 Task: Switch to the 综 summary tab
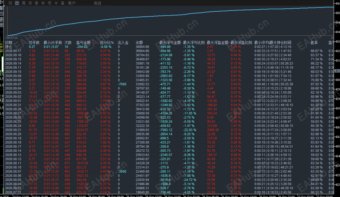[x=10, y=3]
